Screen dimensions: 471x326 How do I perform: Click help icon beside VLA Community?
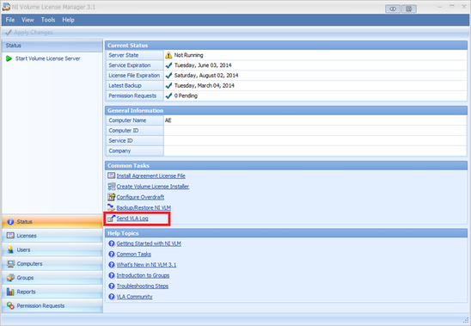tap(112, 297)
